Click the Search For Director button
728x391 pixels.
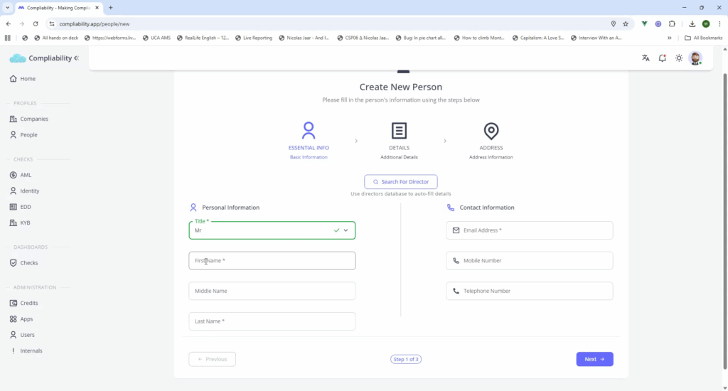coord(401,182)
